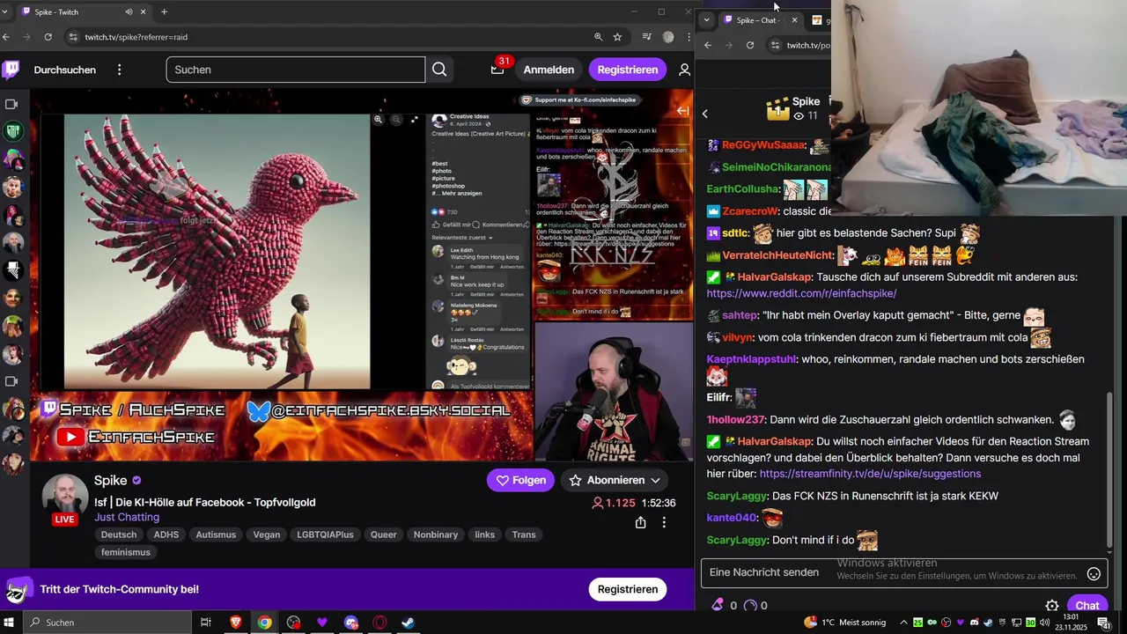Collapse chat with the arrow in chat popout
This screenshot has height=634, width=1127.
click(705, 114)
